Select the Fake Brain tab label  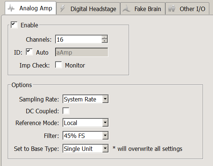point(148,9)
